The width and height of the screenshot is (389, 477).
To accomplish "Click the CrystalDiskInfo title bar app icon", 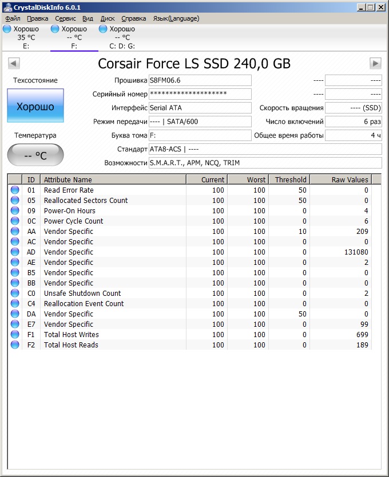I will 7,7.
